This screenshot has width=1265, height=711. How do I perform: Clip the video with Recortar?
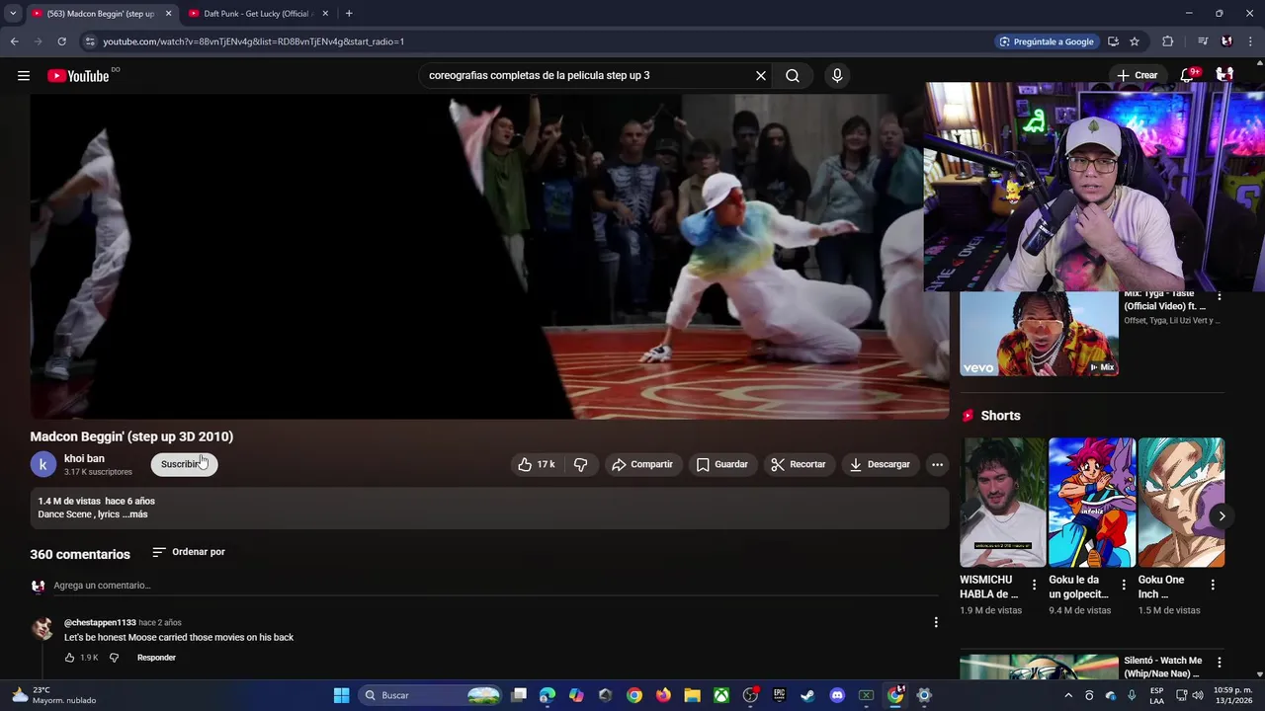(x=799, y=464)
